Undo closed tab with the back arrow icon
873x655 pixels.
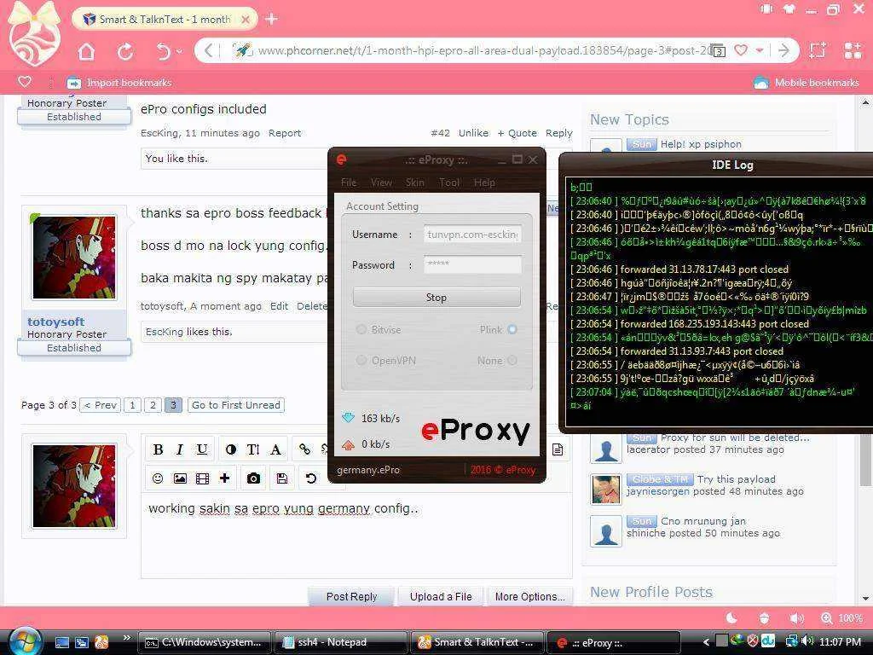(163, 51)
